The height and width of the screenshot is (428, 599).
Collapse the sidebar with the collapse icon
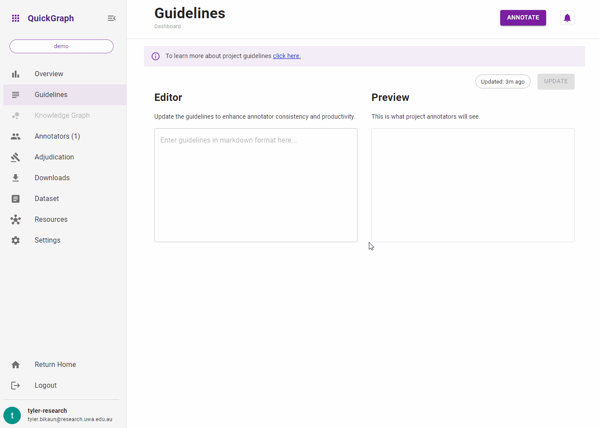point(111,18)
